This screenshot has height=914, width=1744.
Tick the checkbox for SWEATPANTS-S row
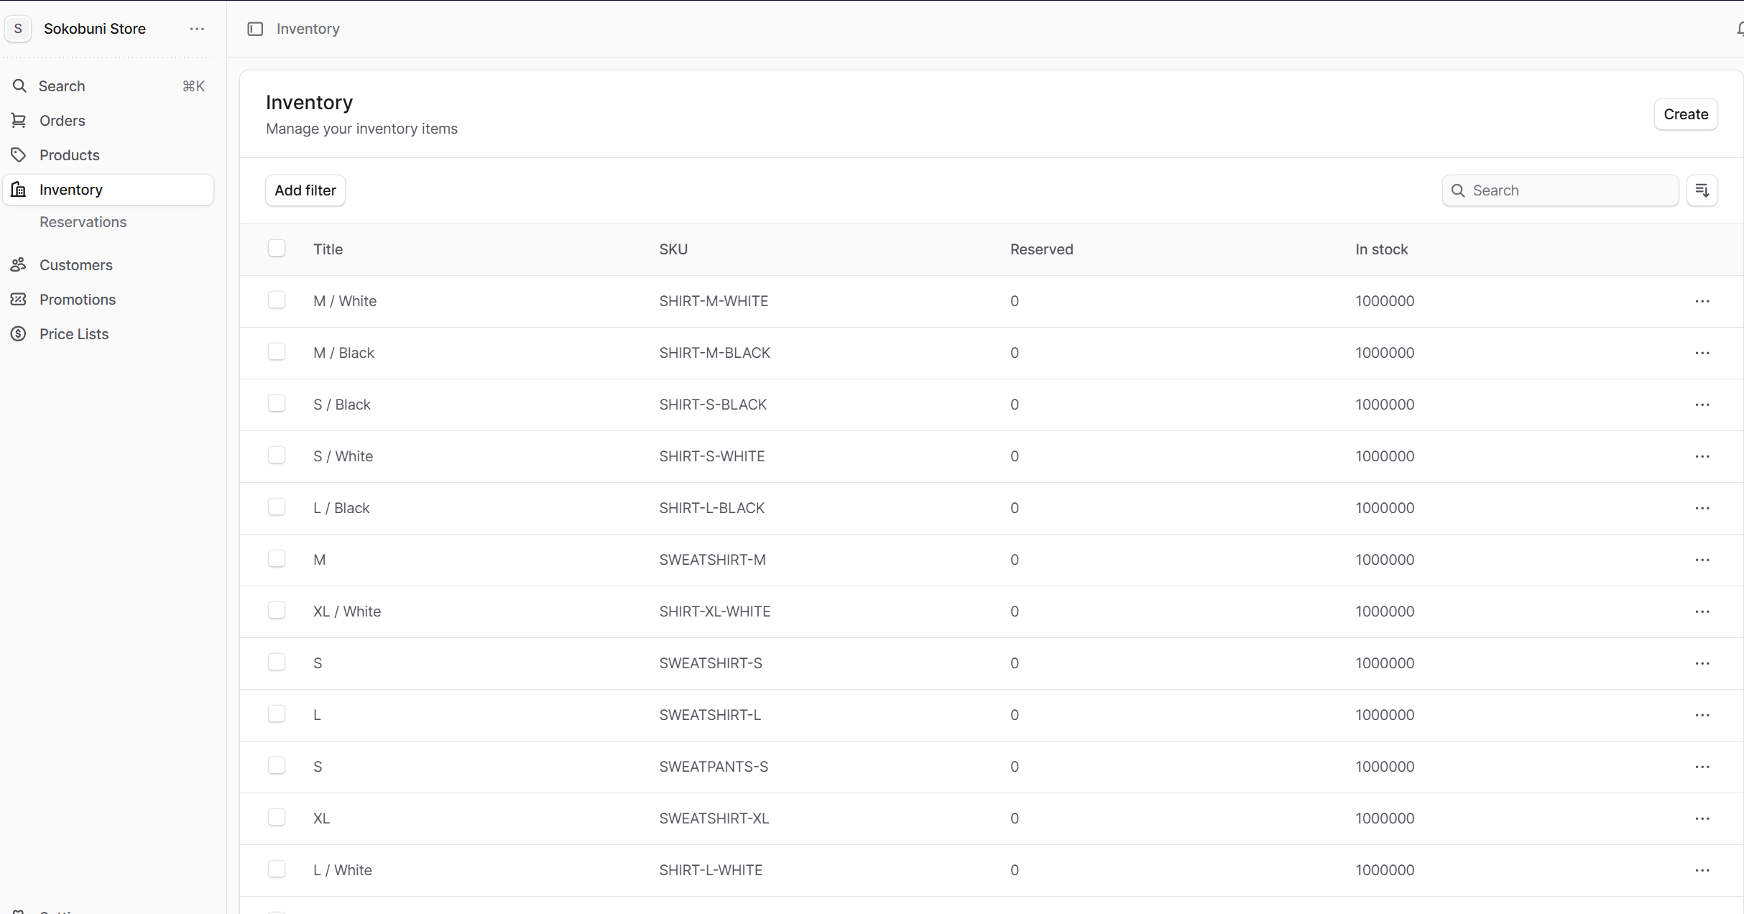(x=277, y=766)
